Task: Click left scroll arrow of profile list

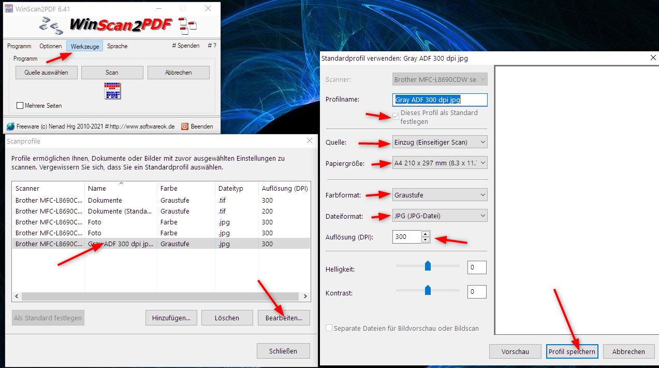Action: tap(17, 296)
